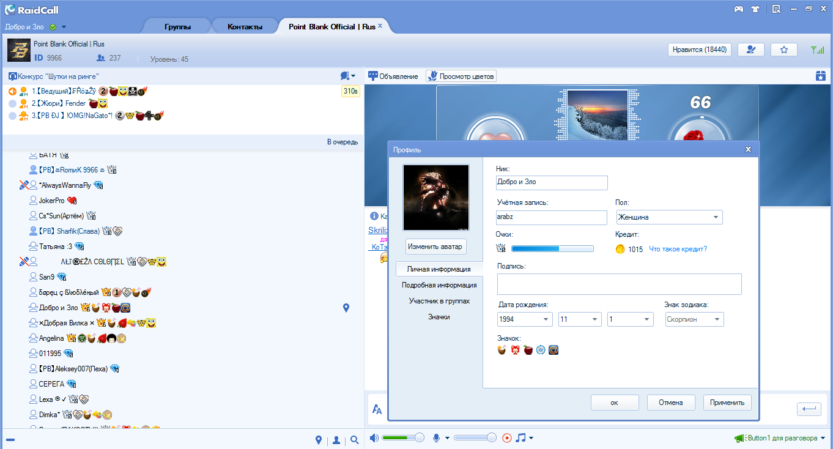Click the mini-mode list icon in title bar

[x=776, y=9]
